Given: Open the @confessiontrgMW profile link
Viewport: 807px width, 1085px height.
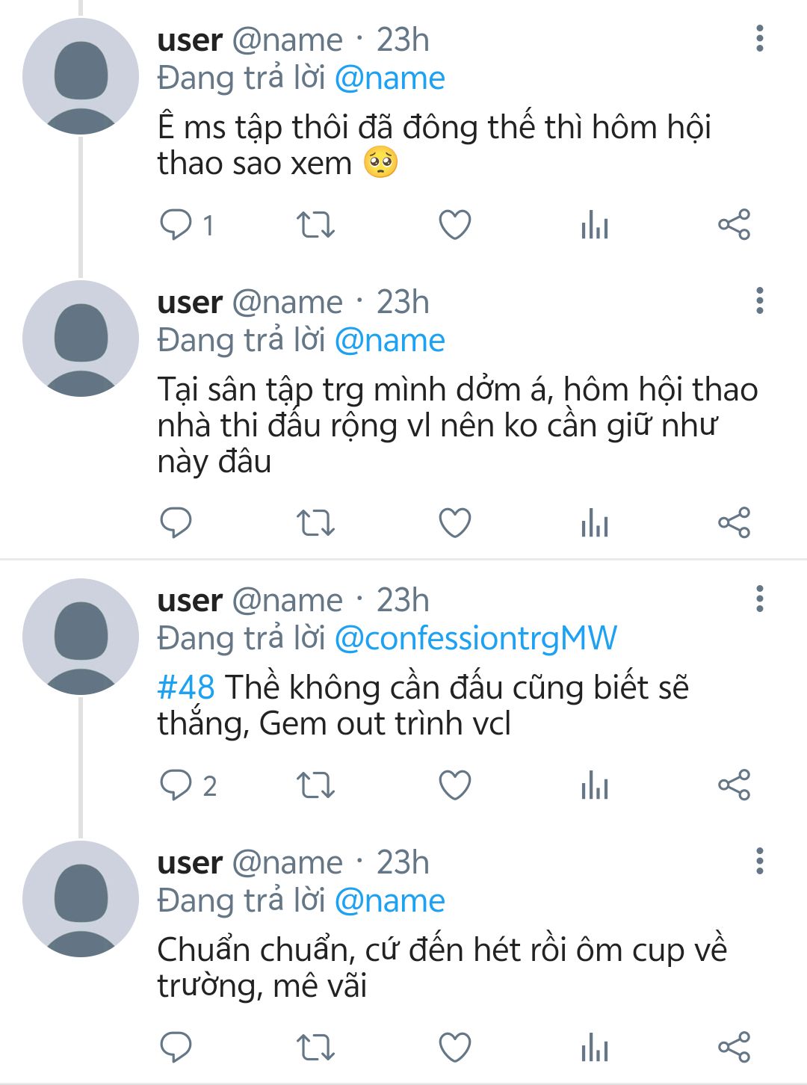Looking at the screenshot, I should click(475, 638).
